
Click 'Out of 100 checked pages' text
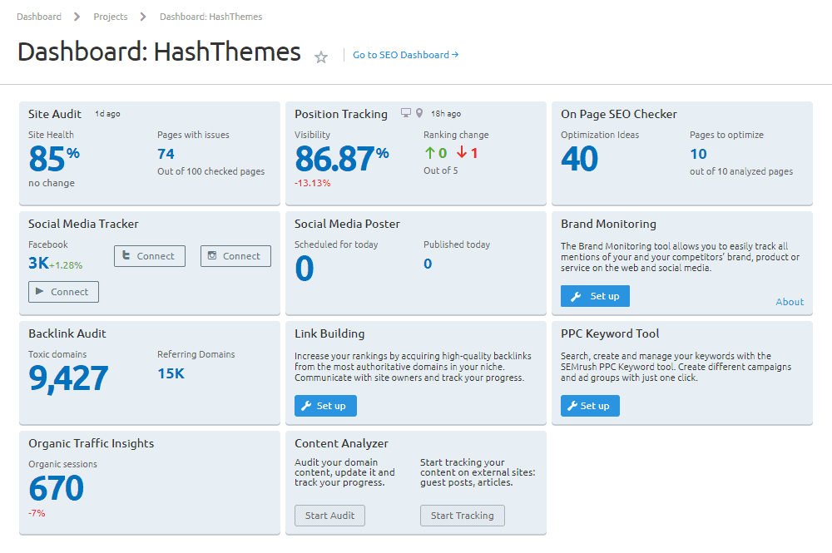coord(210,171)
